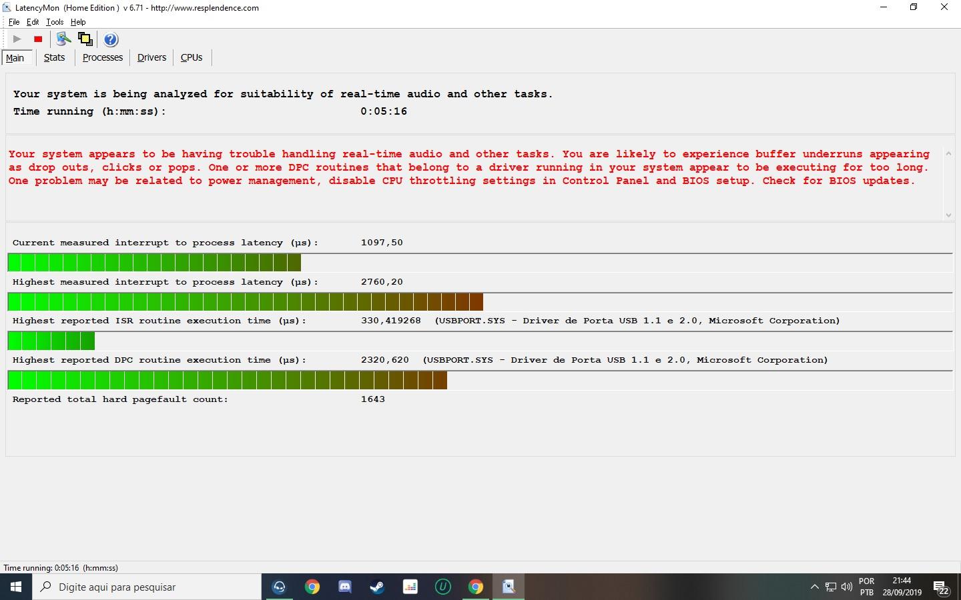The width and height of the screenshot is (961, 600).
Task: Open the Edit menu
Action: coord(33,22)
